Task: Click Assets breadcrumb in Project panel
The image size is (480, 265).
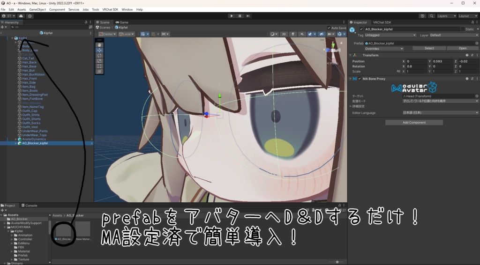Action: pos(57,215)
